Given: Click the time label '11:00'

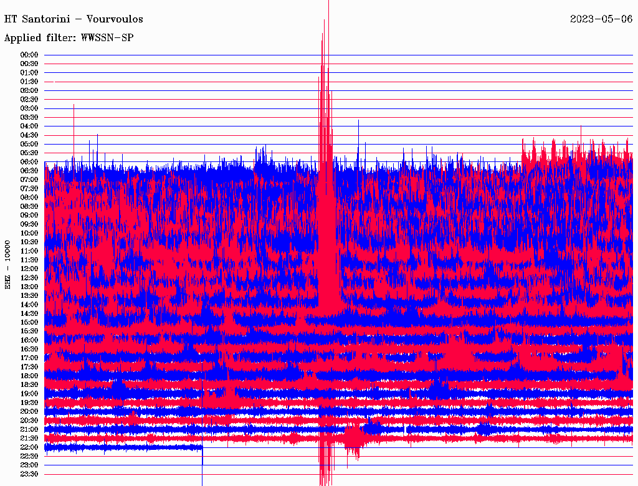Looking at the screenshot, I should click(29, 251).
